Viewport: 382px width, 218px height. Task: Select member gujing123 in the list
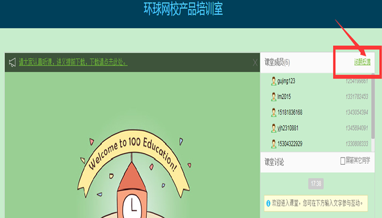tap(286, 81)
